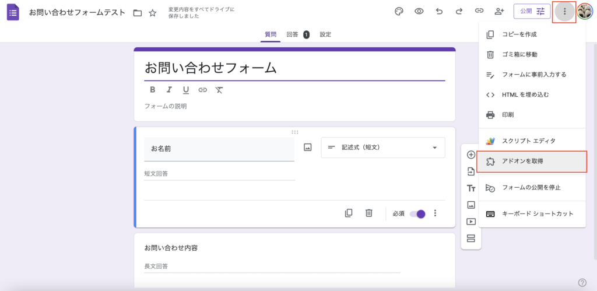Insert a link in the title
The image size is (597, 291).
pyautogui.click(x=202, y=90)
